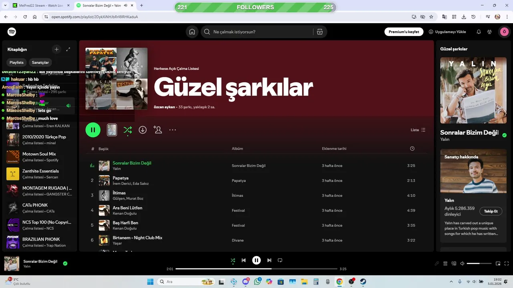Create a new playlist with plus icon
Screen dimensions: 513x288
click(57, 49)
